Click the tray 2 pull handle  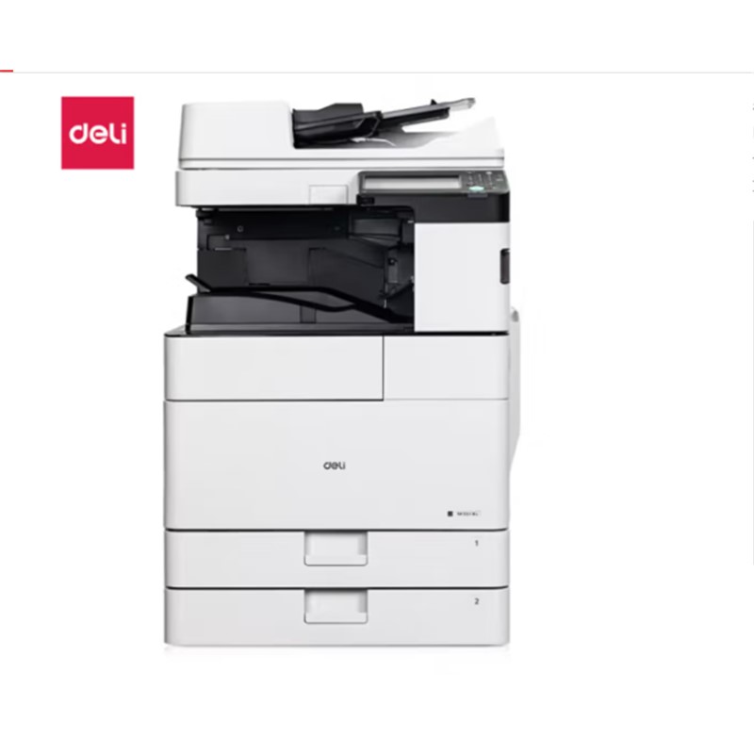[x=336, y=606]
